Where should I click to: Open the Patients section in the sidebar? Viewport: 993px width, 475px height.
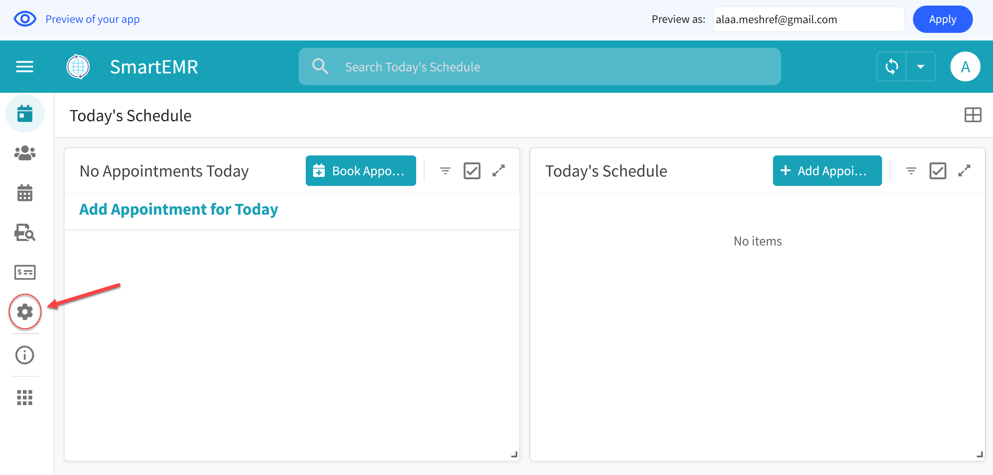24,153
